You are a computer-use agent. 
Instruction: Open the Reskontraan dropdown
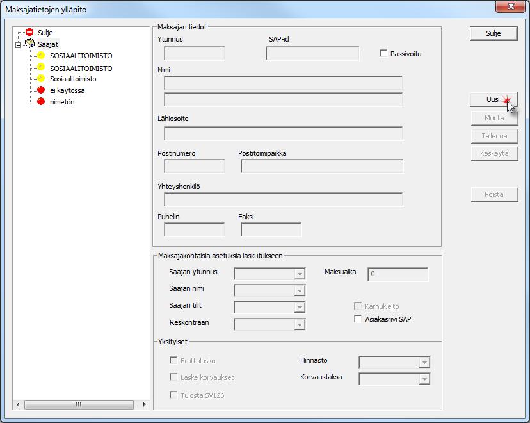pyautogui.click(x=300, y=324)
